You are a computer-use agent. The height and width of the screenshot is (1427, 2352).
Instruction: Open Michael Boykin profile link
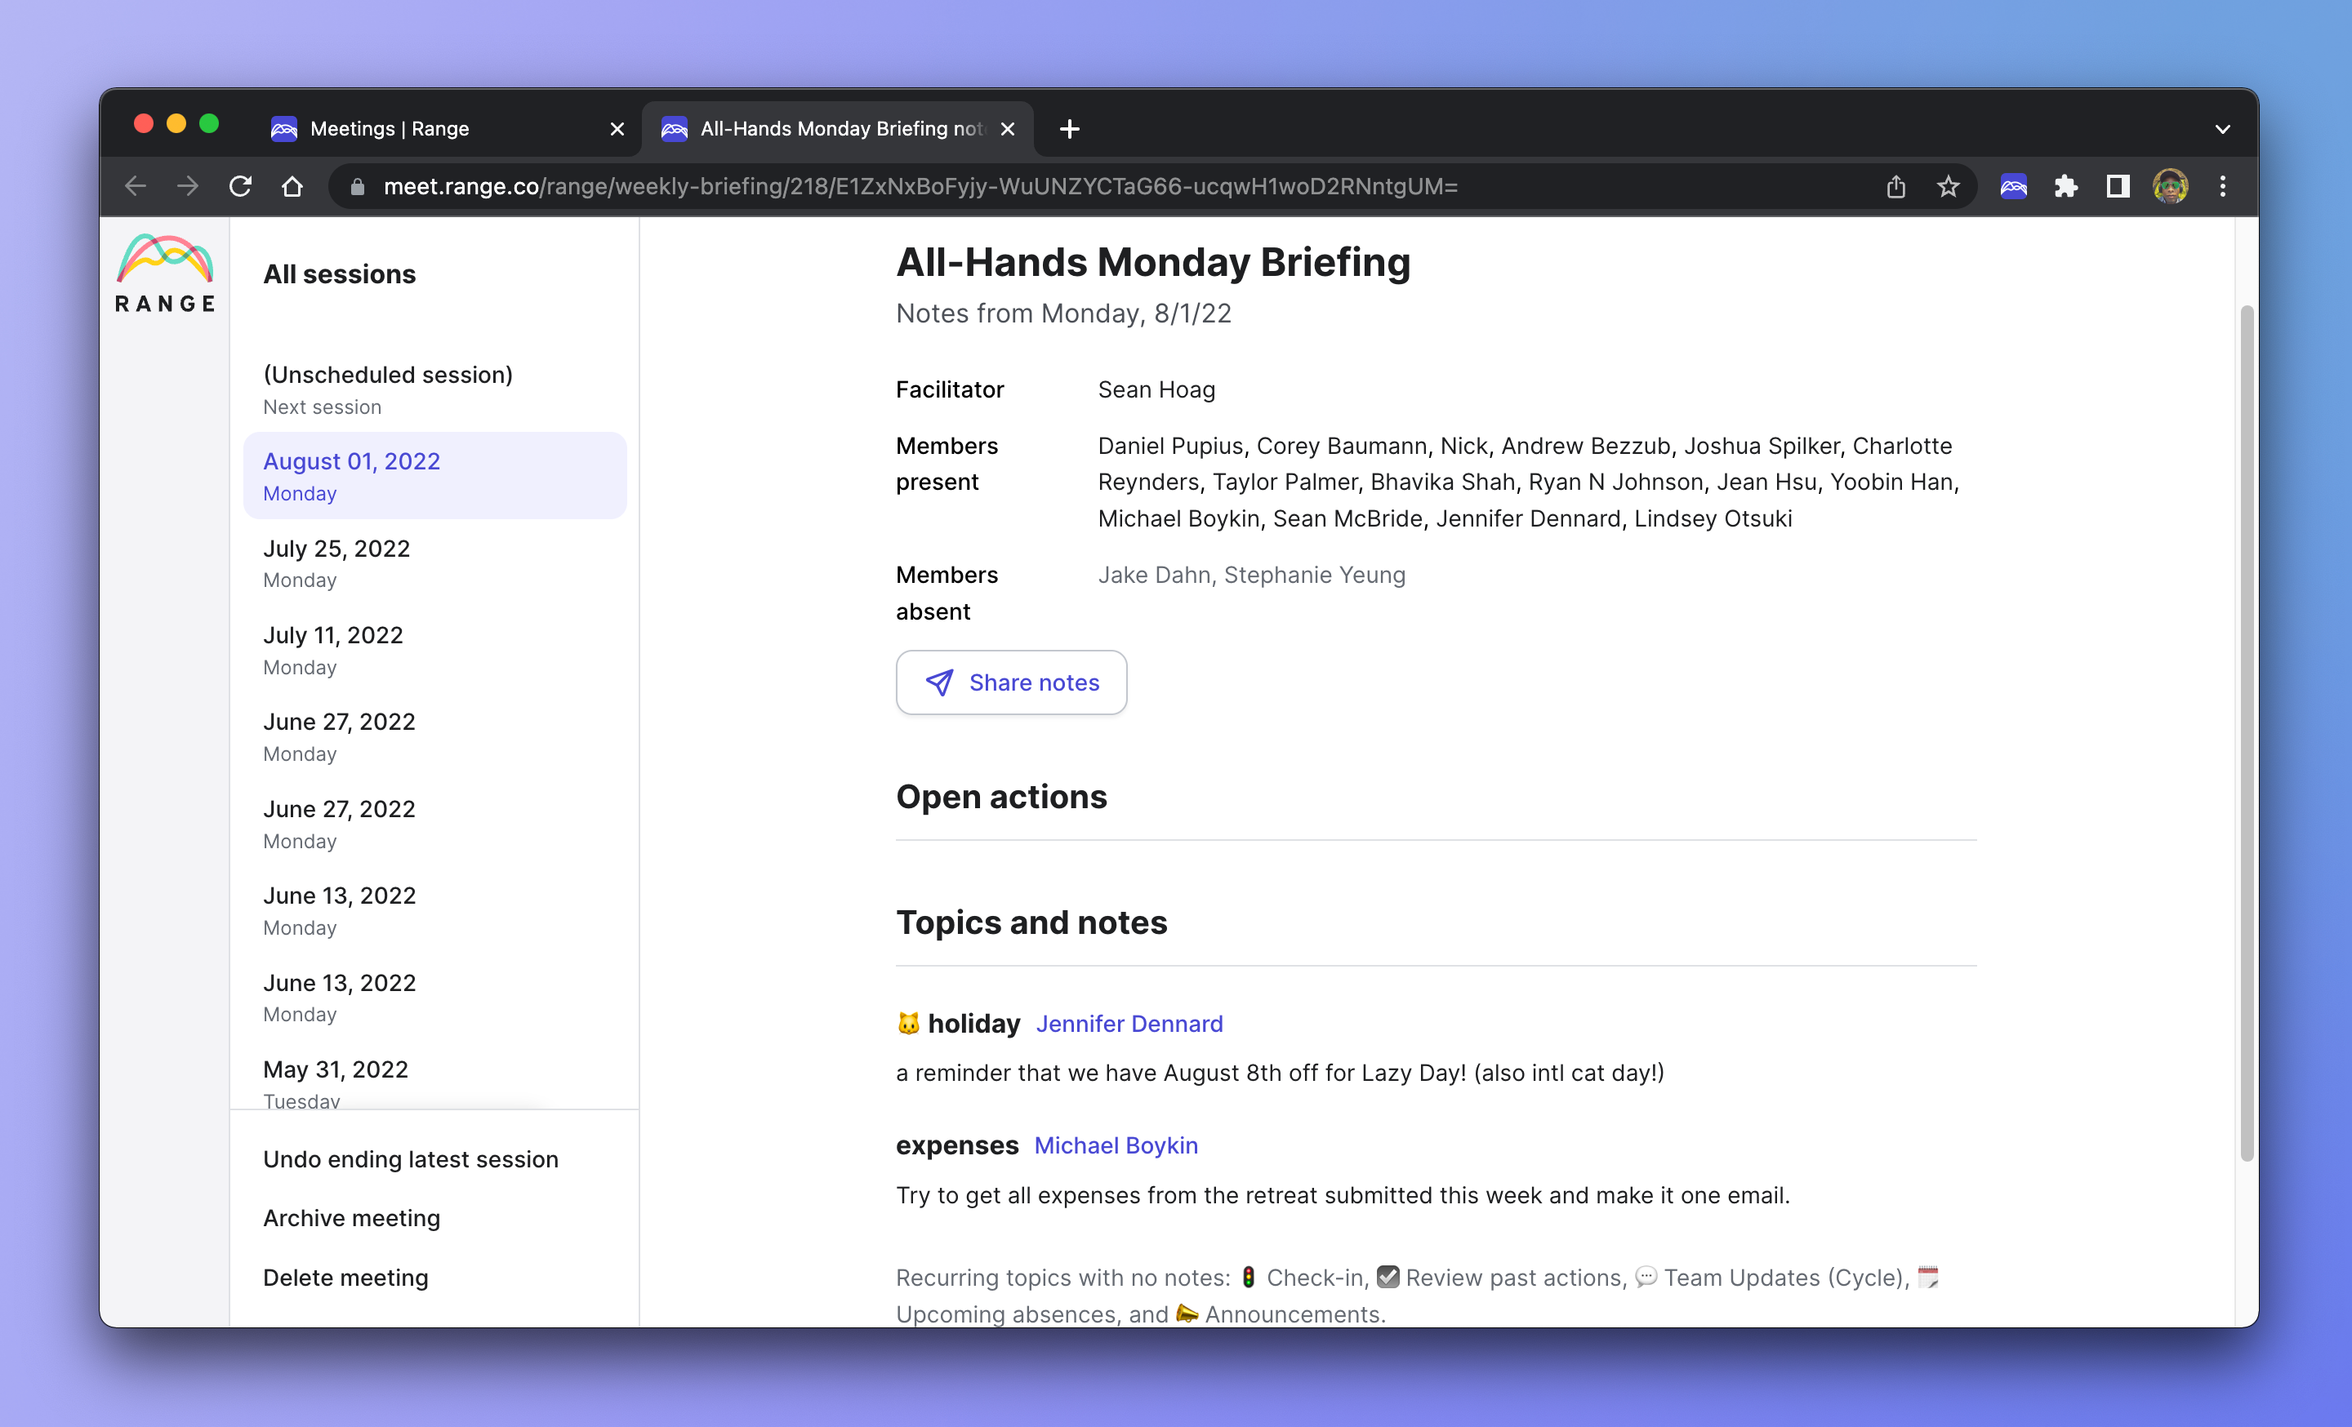(x=1116, y=1145)
